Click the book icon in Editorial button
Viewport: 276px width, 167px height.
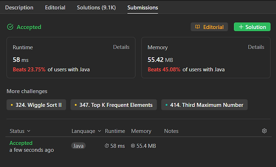(198, 27)
